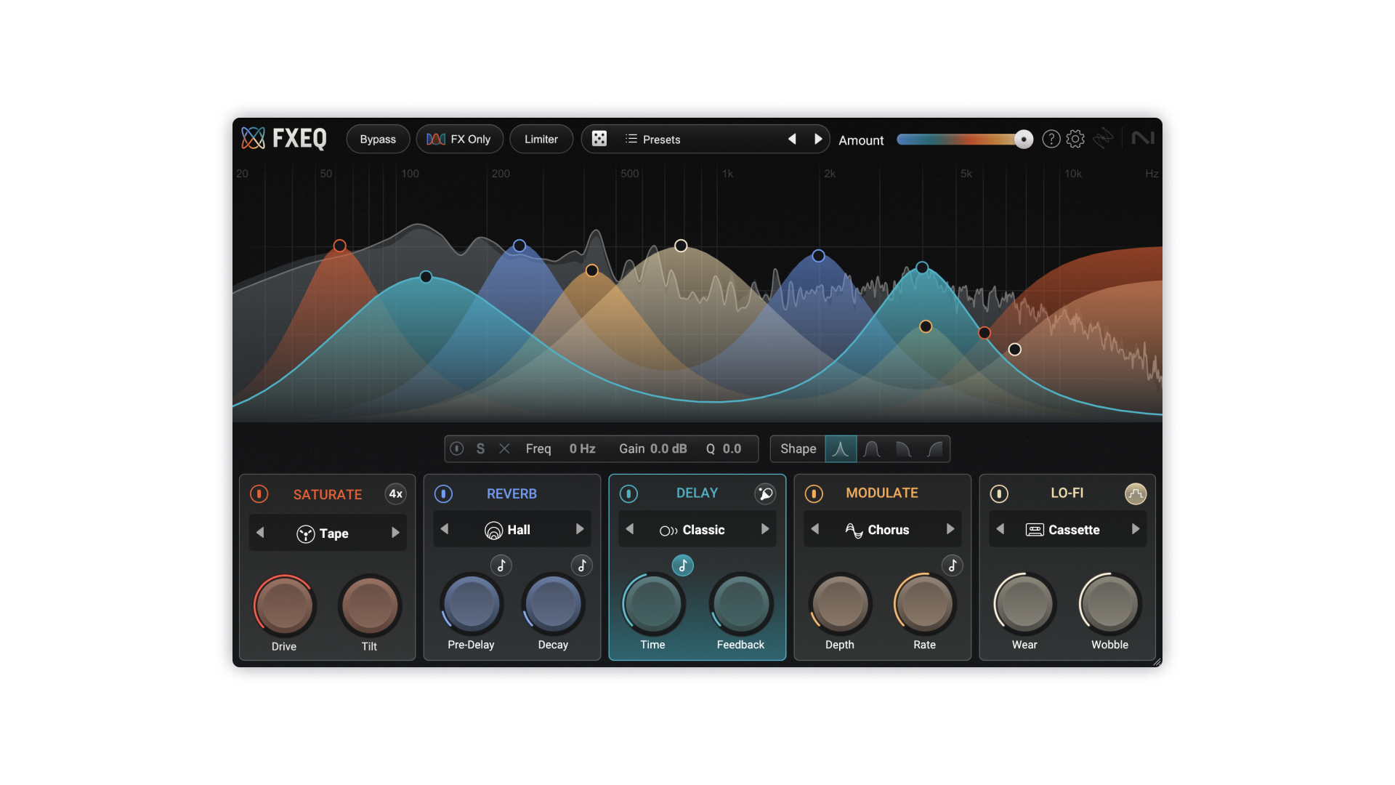Toggle Saturate module power
This screenshot has width=1395, height=785.
[x=259, y=494]
